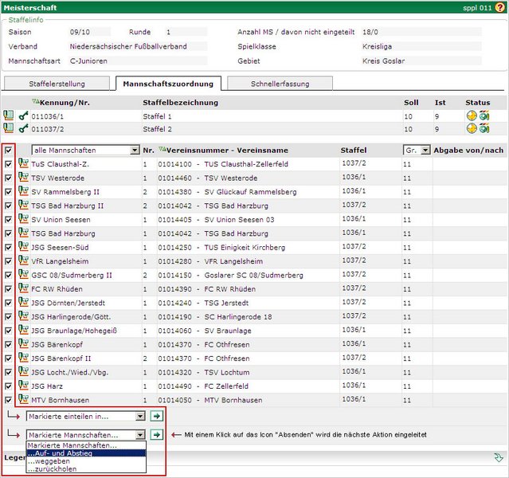Click the yellow status icon for Staffel 1
Screen dimensions: 509x478
pos(471,116)
